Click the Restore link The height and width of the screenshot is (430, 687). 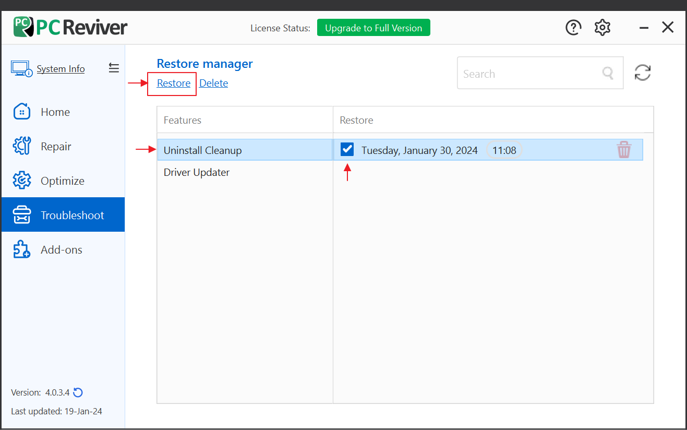point(174,83)
